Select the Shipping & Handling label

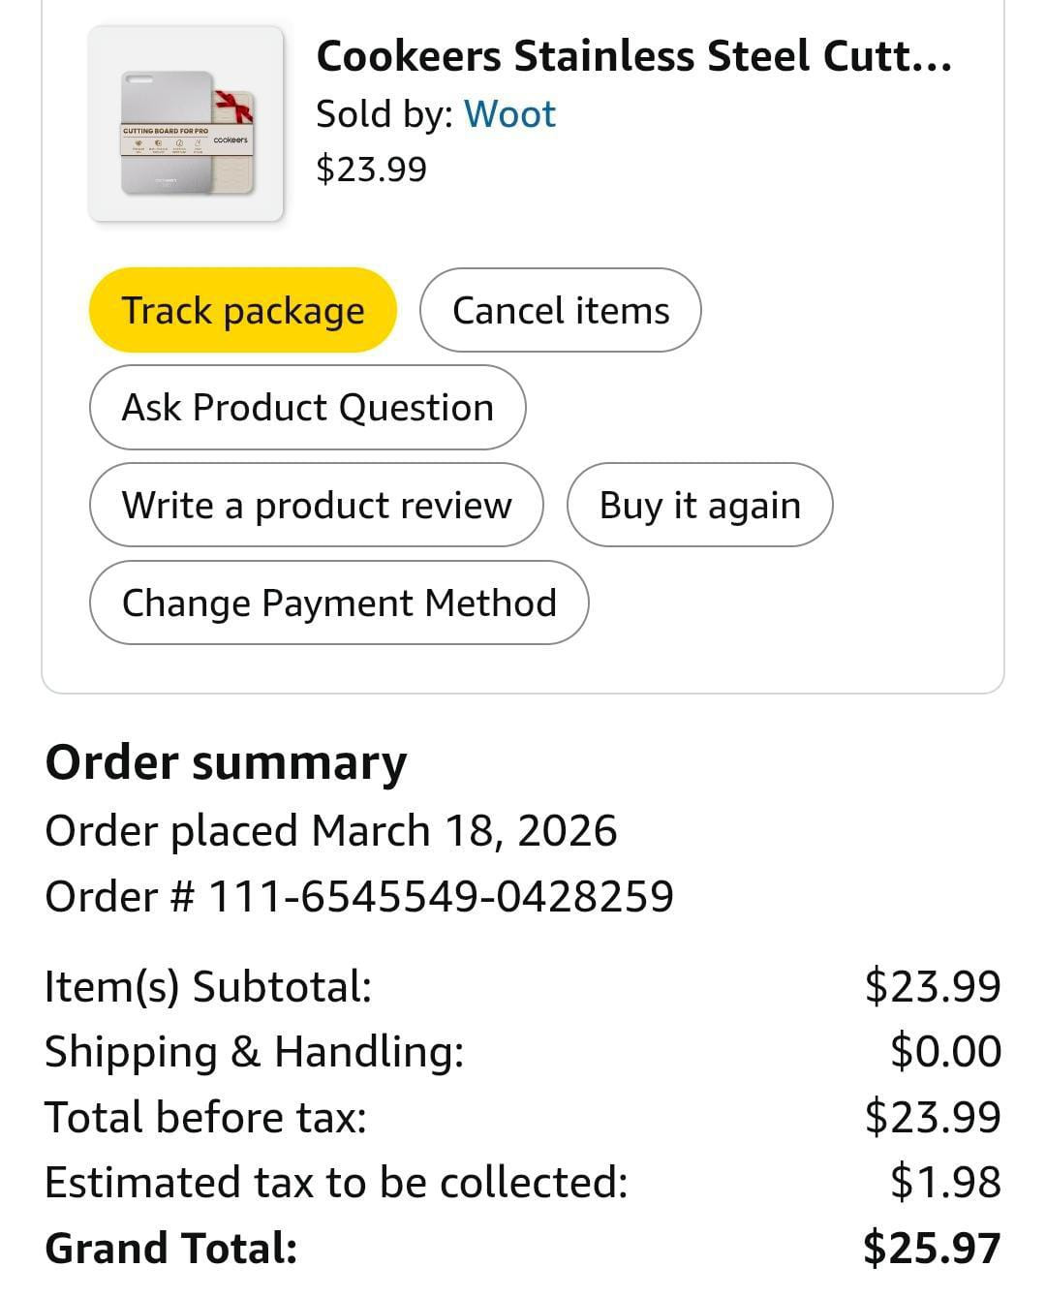pyautogui.click(x=254, y=1052)
